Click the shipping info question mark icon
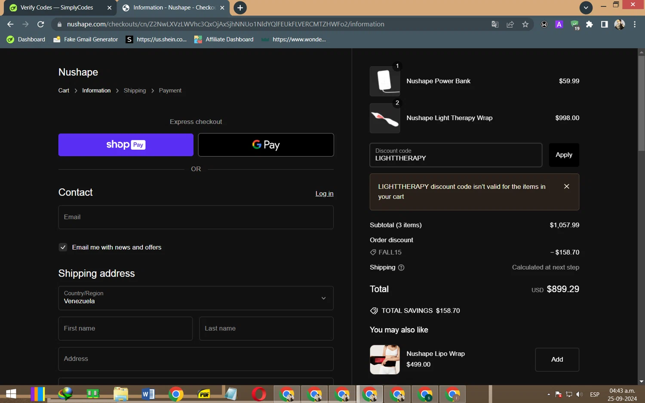The width and height of the screenshot is (645, 403). click(401, 268)
